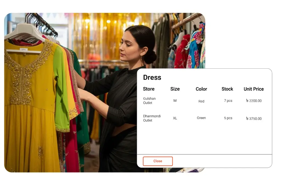Click the size M value
Viewport: 281px width, 186px height.
pyautogui.click(x=175, y=101)
